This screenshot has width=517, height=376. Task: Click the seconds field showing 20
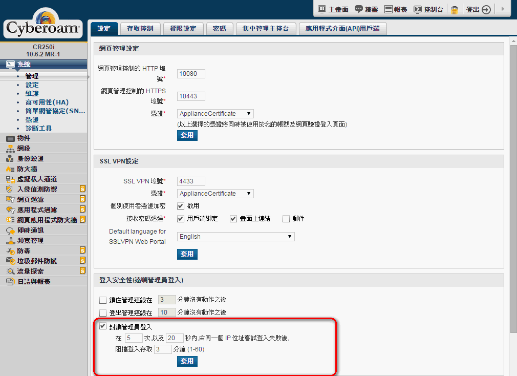[175, 338]
